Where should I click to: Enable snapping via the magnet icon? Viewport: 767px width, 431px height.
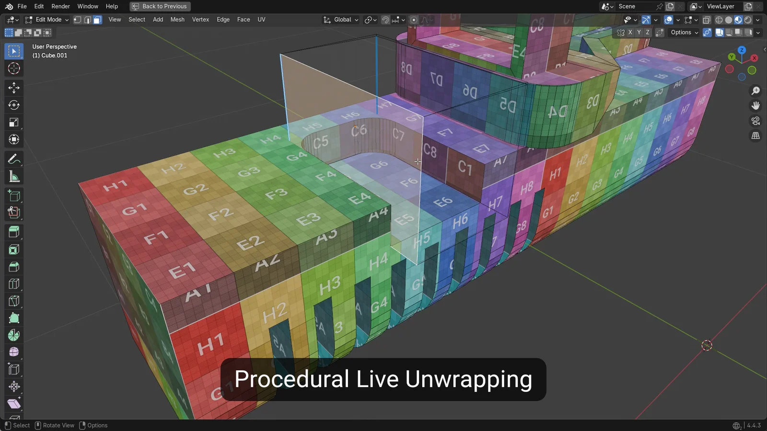tap(385, 20)
